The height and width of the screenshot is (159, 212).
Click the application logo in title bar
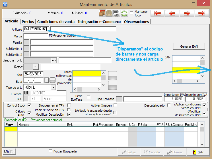tap(5, 4)
